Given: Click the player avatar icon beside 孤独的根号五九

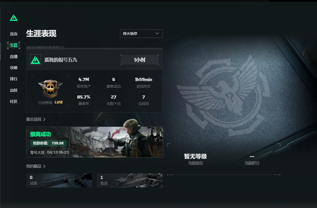Looking at the screenshot, I should click(x=35, y=59).
